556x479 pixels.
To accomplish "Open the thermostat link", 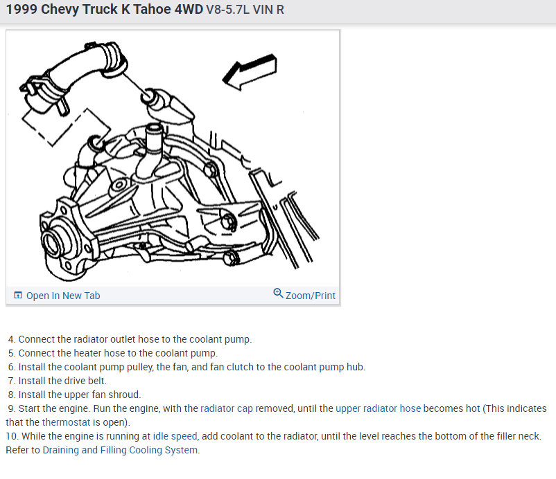I will point(67,422).
